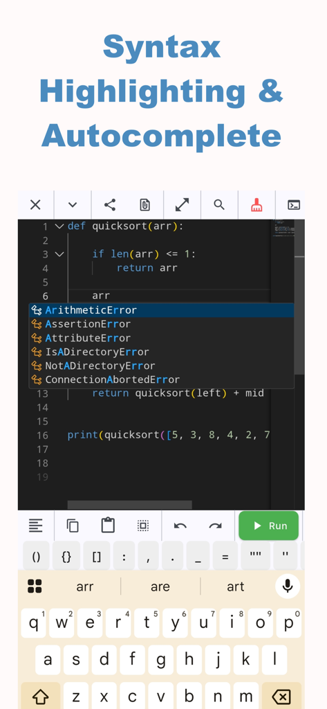Collapse the fold arrow on line 1
Image resolution: width=327 pixels, height=709 pixels.
(x=59, y=226)
